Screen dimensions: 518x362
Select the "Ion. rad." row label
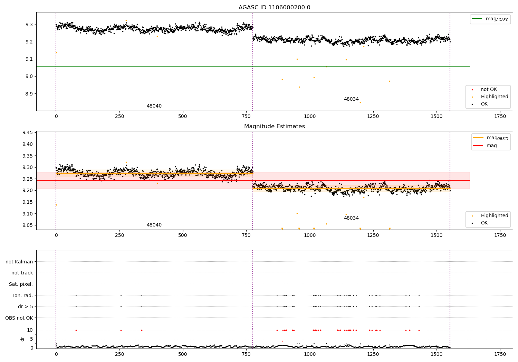[23, 295]
